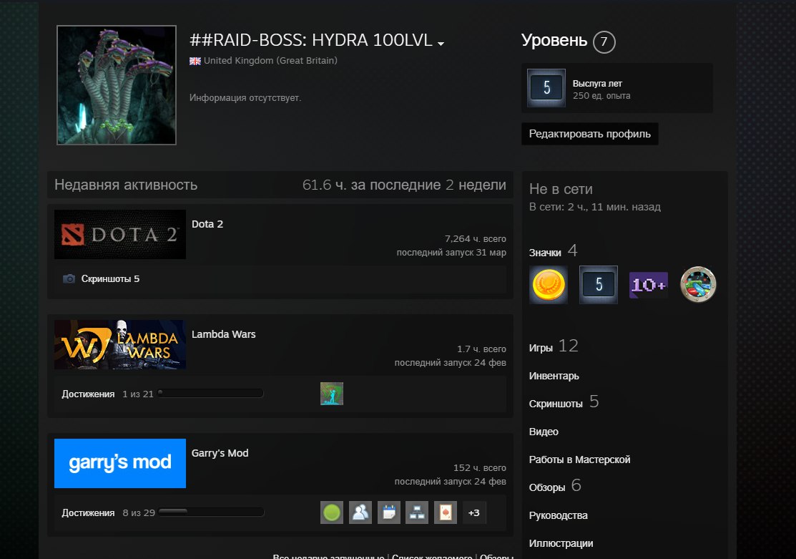796x559 pixels.
Task: Click the United Kingdom flag icon
Action: [195, 61]
